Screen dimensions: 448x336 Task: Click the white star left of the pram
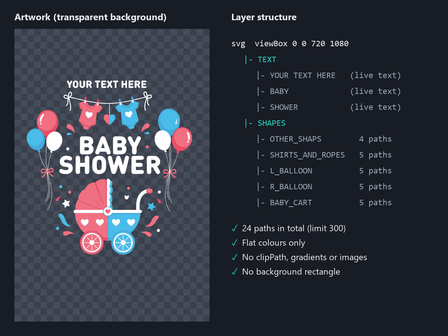coord(66,203)
